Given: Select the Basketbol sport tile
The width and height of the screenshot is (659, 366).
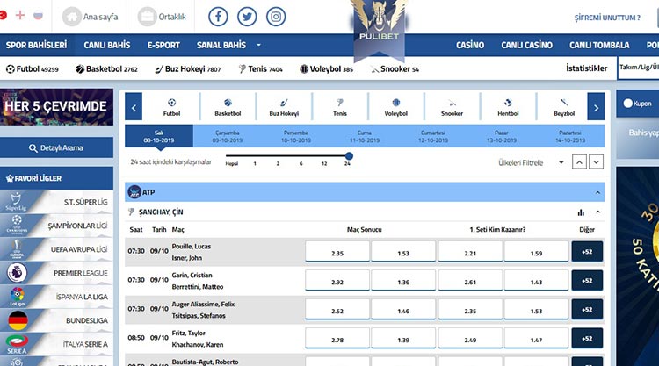Looking at the screenshot, I should click(228, 107).
